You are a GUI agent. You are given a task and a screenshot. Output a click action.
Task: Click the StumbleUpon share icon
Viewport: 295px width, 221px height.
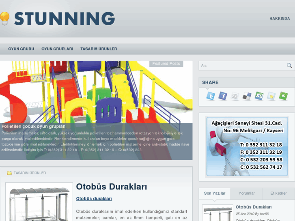(259, 96)
